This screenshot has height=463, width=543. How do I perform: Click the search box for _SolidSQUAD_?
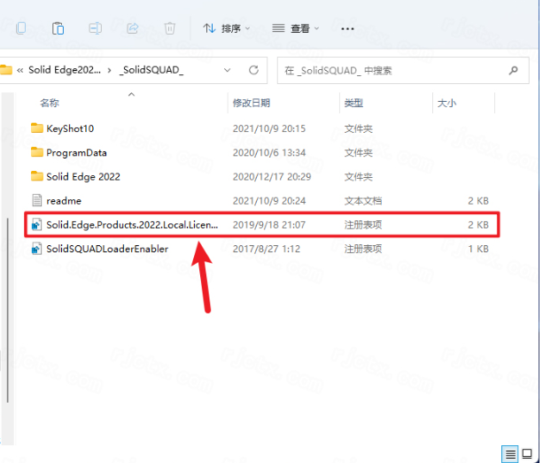390,70
